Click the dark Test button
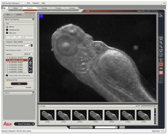The image size is (167, 134). 19,84
